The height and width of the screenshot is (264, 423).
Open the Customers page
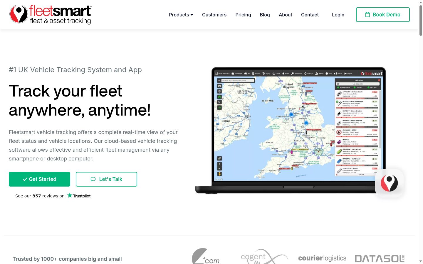[x=214, y=15]
